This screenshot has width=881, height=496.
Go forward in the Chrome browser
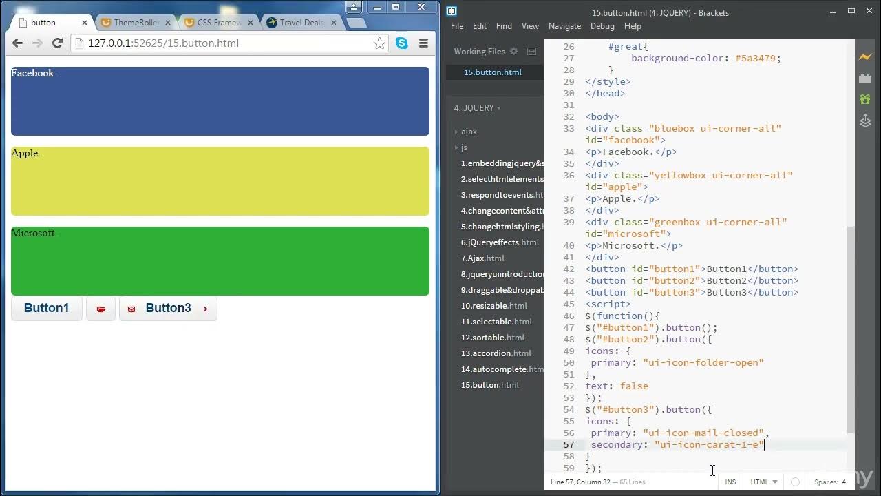[x=37, y=43]
